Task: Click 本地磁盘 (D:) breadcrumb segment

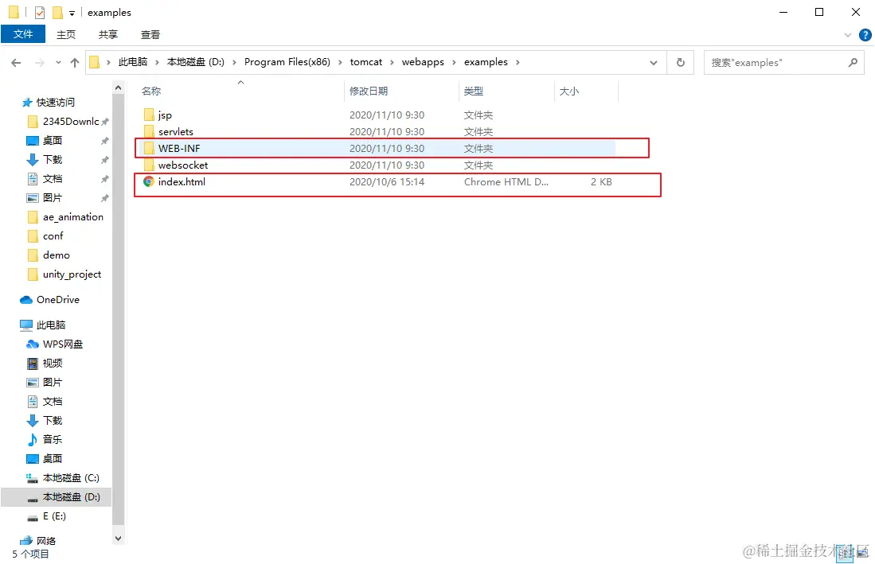Action: [195, 62]
